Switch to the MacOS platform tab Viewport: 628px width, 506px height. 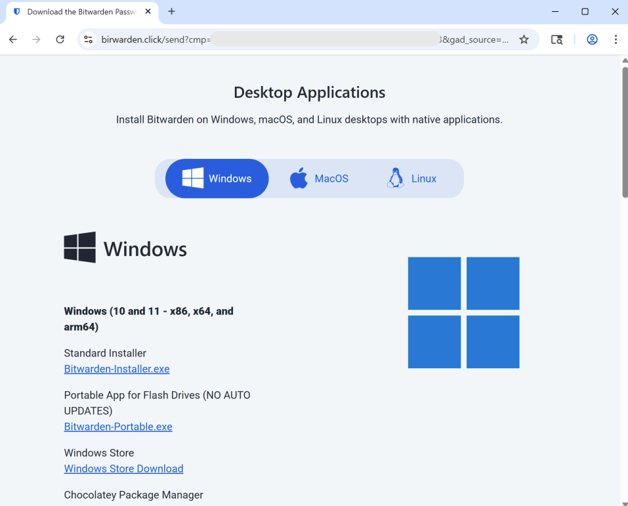pos(320,179)
